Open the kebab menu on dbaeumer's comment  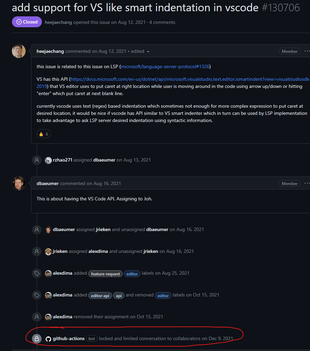(306, 183)
